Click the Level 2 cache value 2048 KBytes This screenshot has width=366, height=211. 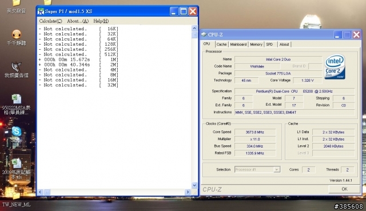pyautogui.click(x=333, y=146)
